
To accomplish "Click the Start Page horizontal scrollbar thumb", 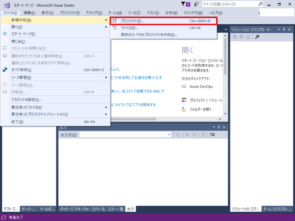I will click(134, 119).
